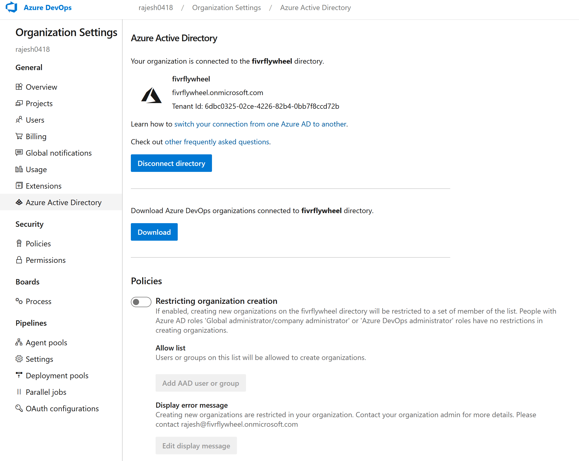The width and height of the screenshot is (579, 461).
Task: Open Permissions settings page
Action: point(45,260)
